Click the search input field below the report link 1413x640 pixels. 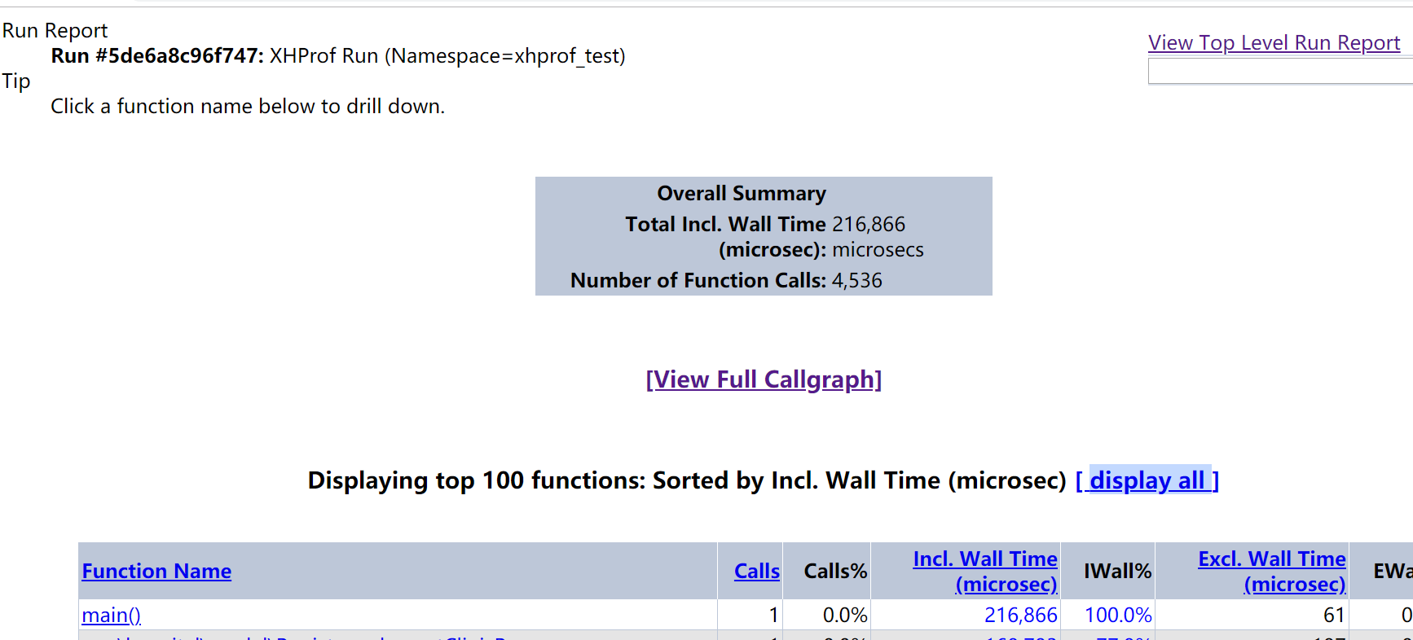1279,72
